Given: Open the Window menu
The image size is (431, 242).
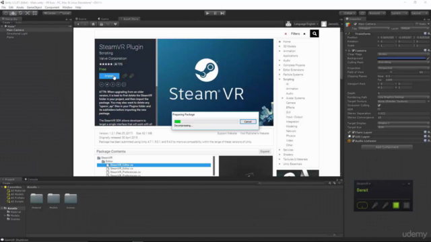Looking at the screenshot, I should (x=67, y=7).
